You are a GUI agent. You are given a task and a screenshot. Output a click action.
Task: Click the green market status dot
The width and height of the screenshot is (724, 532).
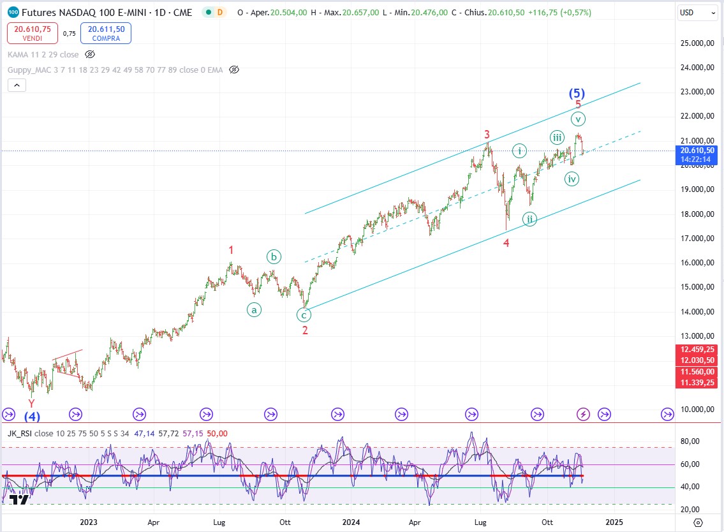(x=209, y=13)
